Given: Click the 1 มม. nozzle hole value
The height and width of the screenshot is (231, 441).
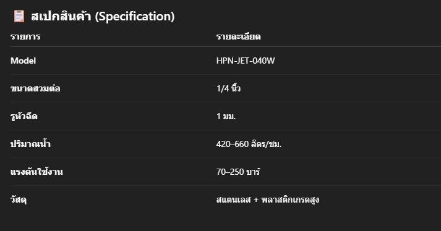Looking at the screenshot, I should point(226,116).
